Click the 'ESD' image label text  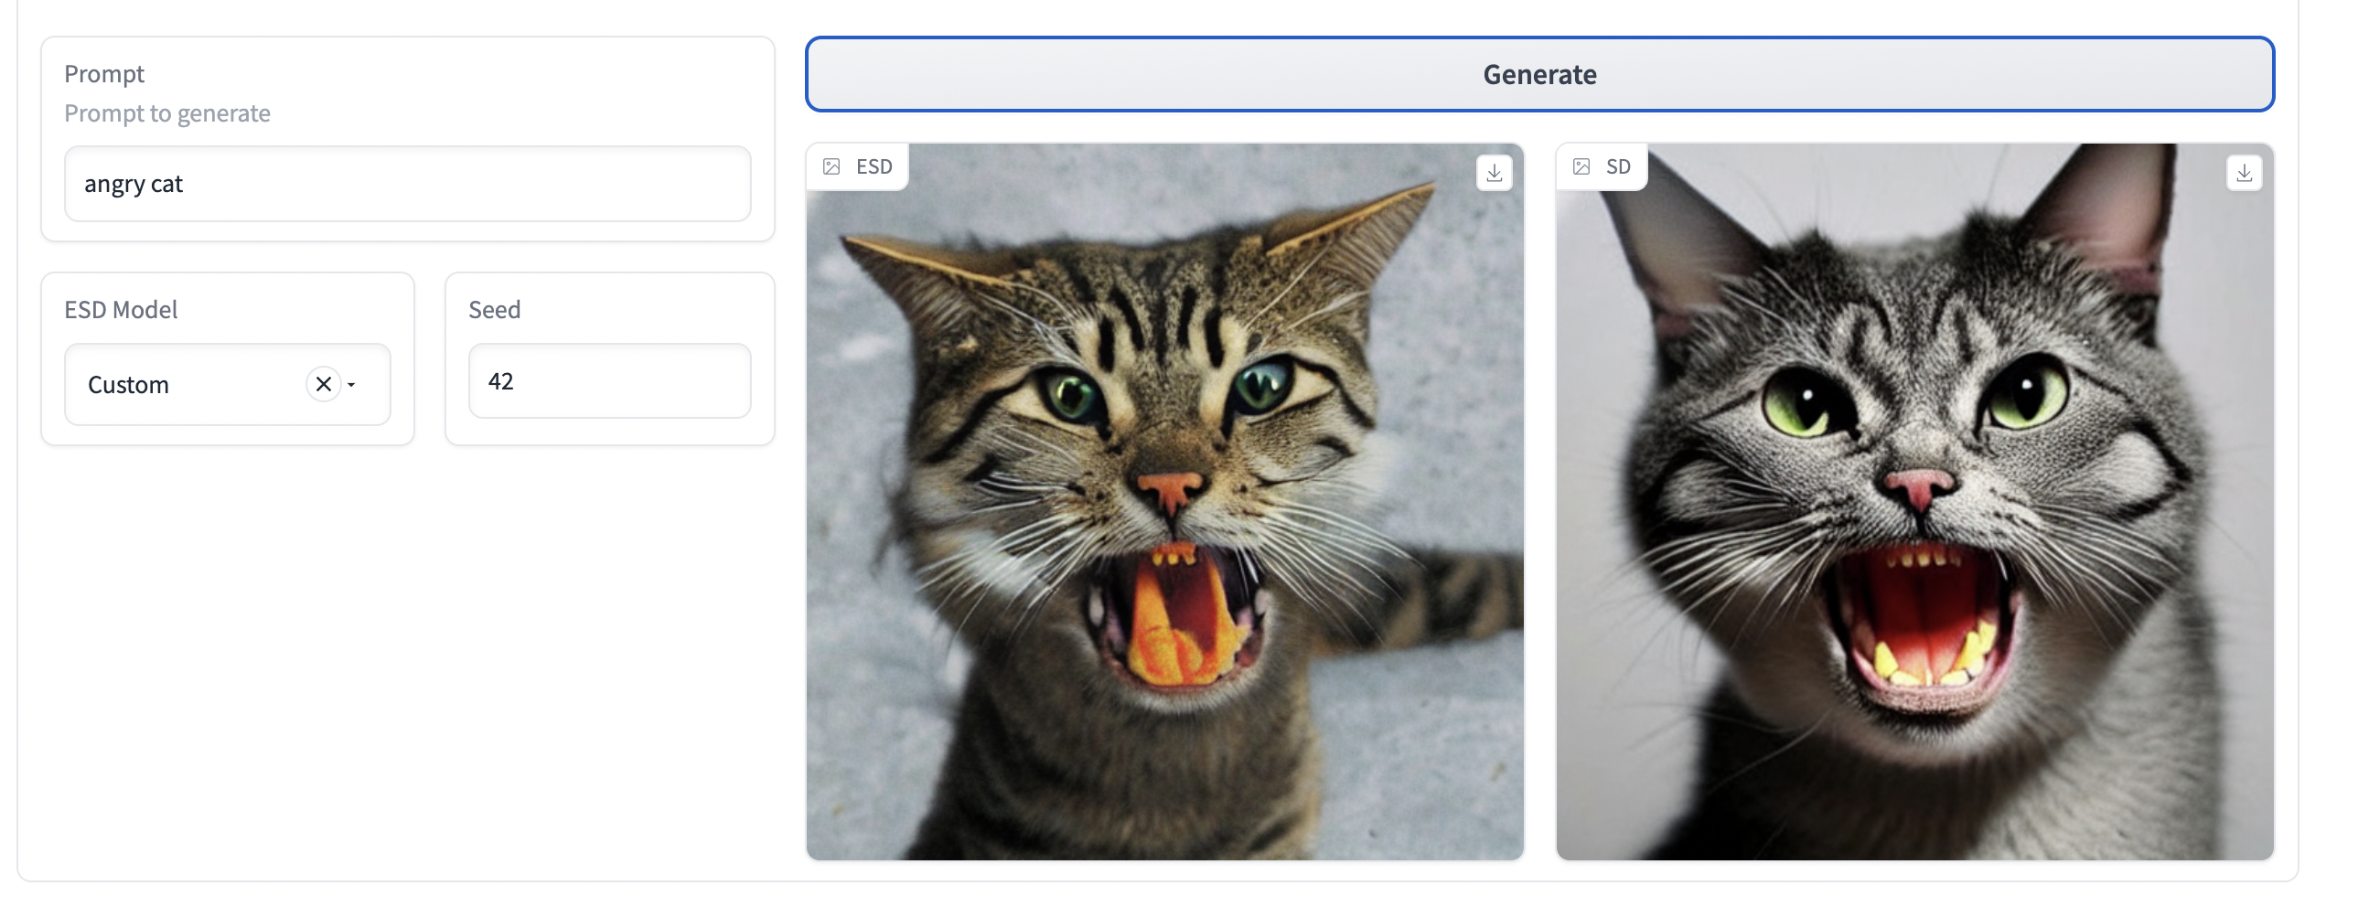(x=874, y=166)
